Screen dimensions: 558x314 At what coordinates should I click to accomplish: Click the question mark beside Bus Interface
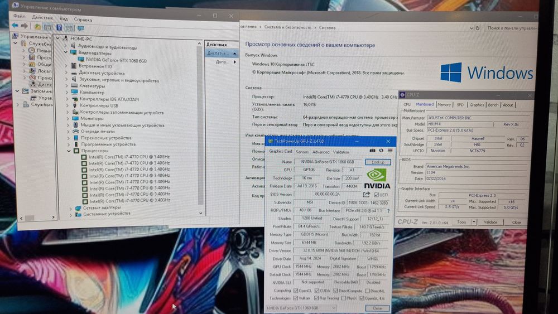(388, 211)
